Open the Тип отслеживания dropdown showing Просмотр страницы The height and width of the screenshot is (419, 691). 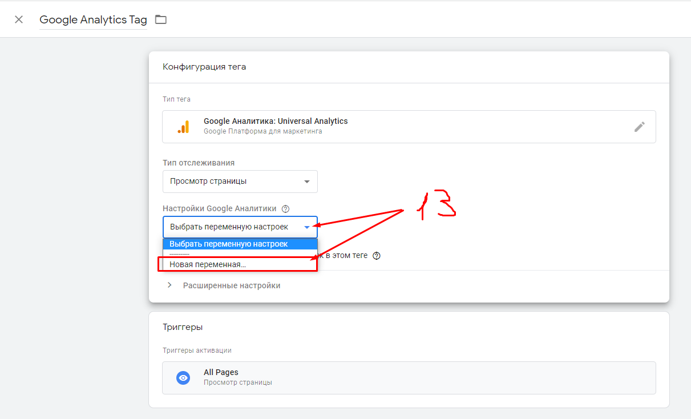click(240, 182)
